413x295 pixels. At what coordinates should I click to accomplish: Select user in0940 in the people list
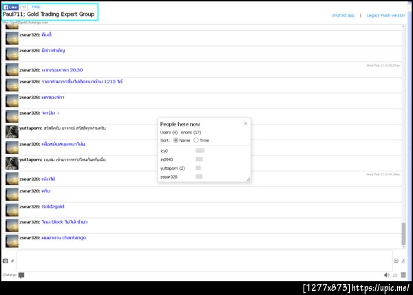tap(167, 160)
